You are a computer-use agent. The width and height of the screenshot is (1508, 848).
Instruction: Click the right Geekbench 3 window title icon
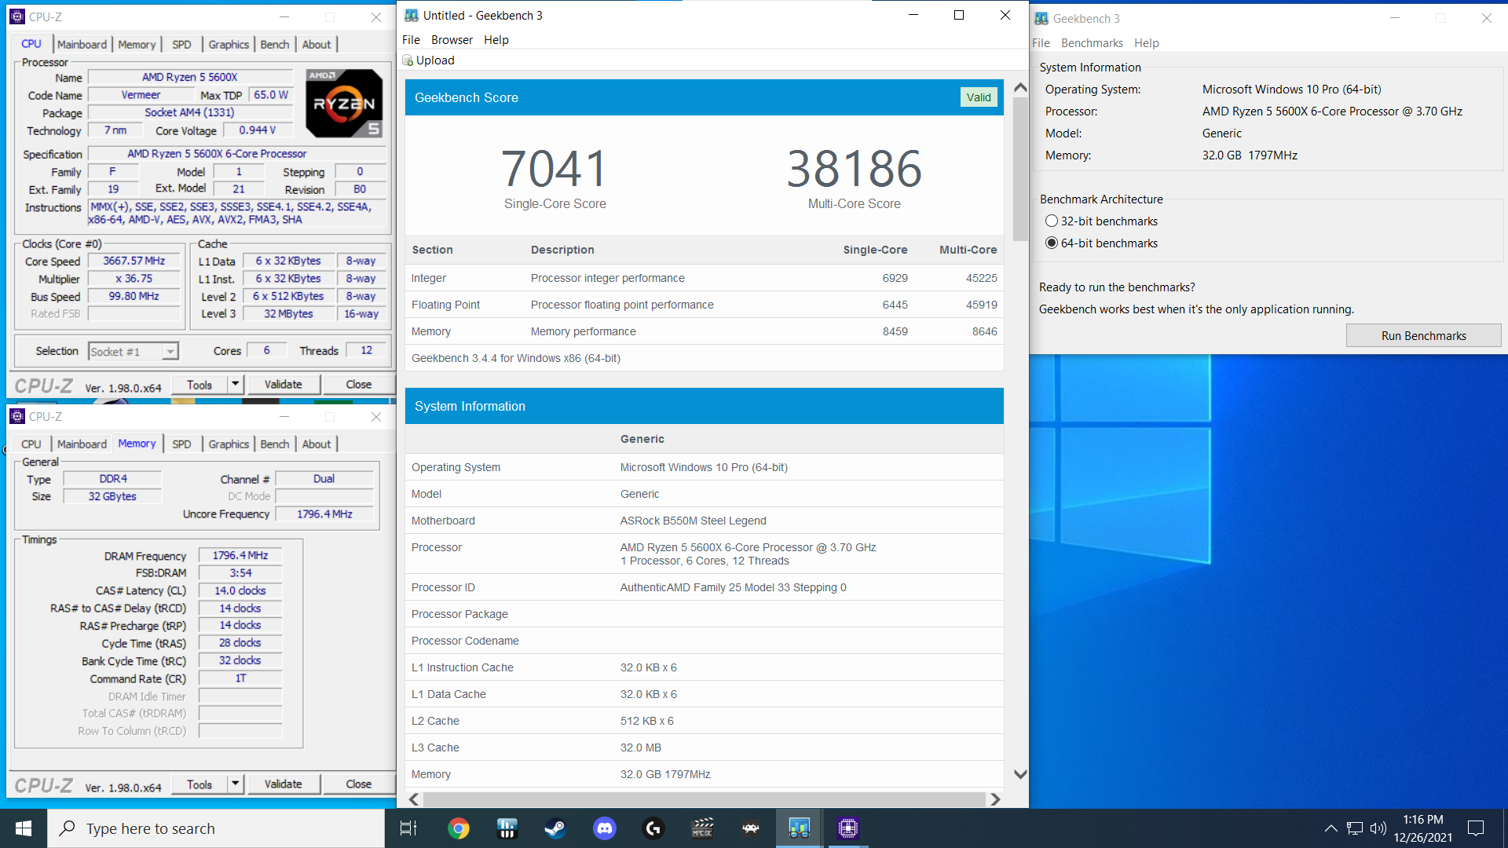point(1041,18)
